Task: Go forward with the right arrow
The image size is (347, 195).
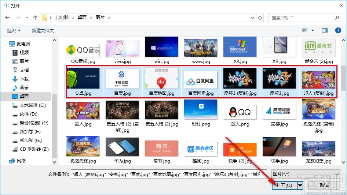Action: [x=18, y=18]
